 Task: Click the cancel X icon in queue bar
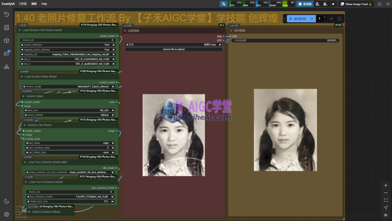pyautogui.click(x=332, y=18)
